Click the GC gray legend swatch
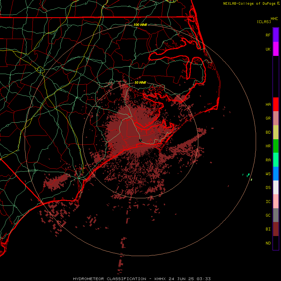The image size is (281, 281). [x=276, y=215]
